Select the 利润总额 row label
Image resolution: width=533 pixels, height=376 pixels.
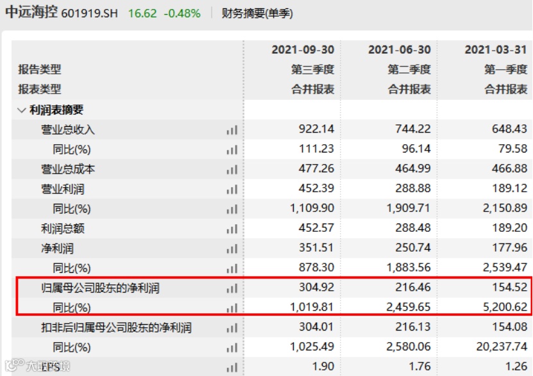63,229
